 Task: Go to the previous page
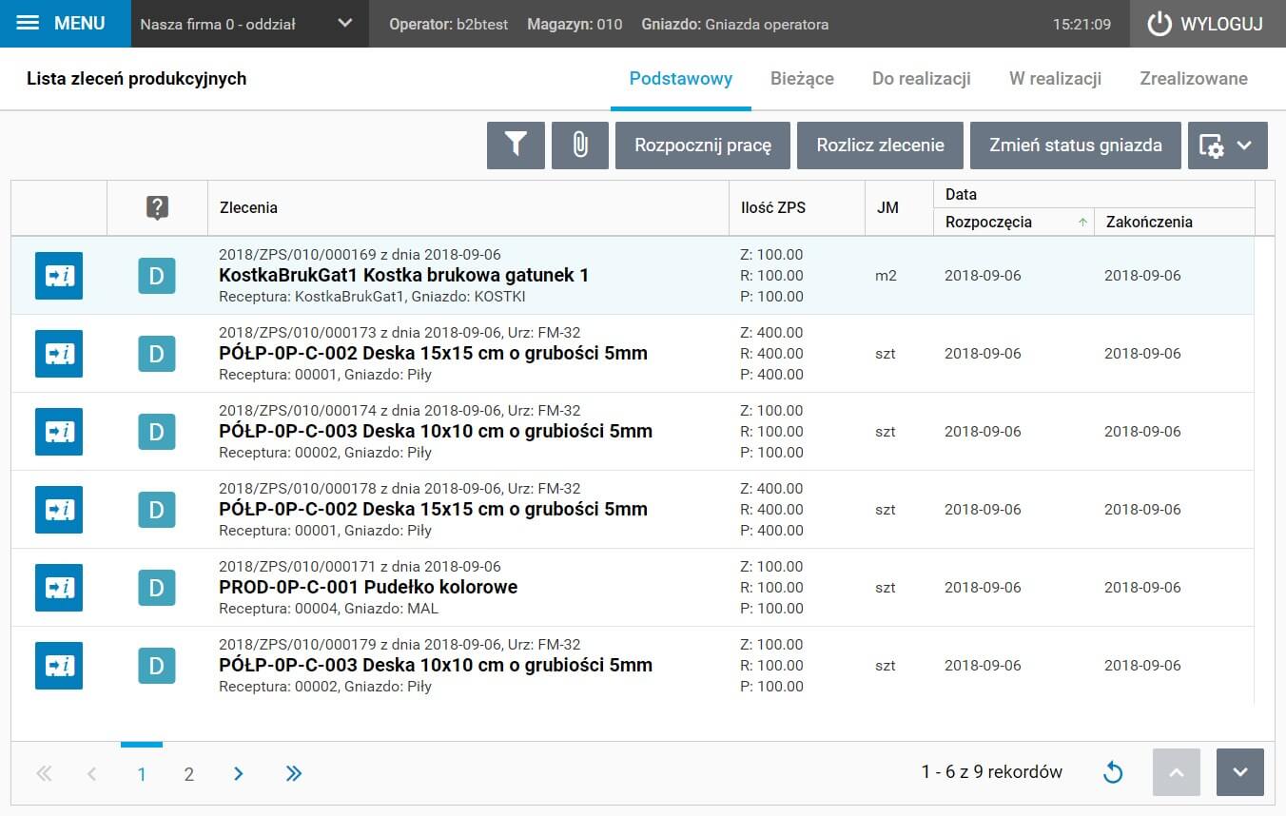pyautogui.click(x=92, y=774)
